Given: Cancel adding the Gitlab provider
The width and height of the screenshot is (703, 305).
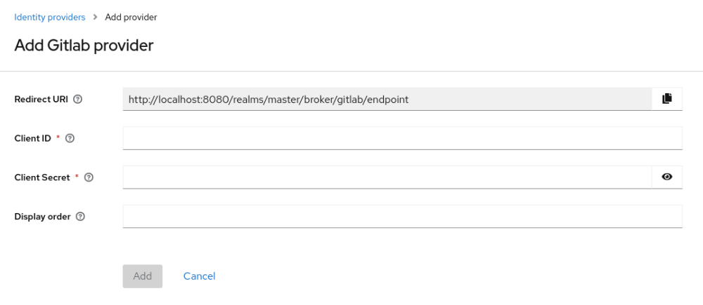Looking at the screenshot, I should point(199,276).
